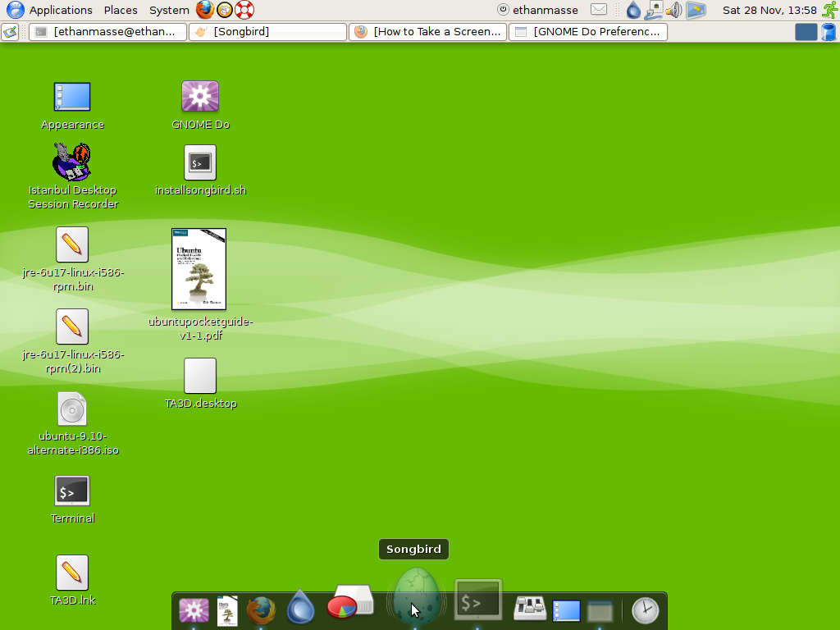Screen dimensions: 840x630
Task: Open a Terminal from the dock
Action: (477, 601)
